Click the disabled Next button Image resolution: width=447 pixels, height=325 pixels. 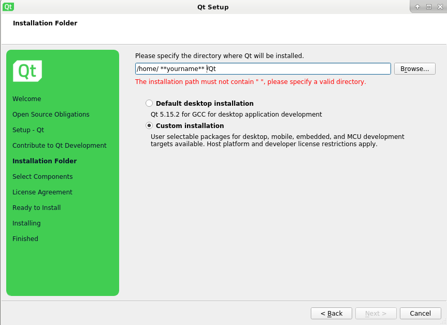click(x=376, y=313)
